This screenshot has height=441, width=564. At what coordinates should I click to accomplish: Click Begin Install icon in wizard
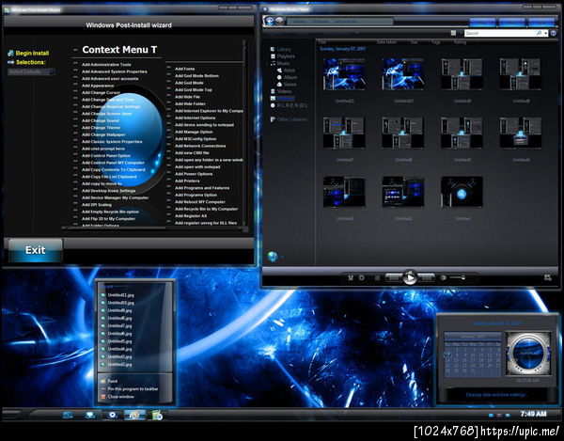(10, 54)
